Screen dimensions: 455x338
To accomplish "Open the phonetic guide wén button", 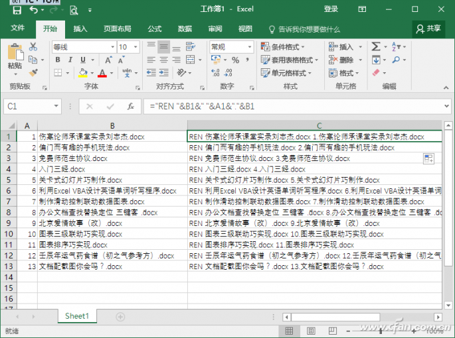I will tap(127, 72).
